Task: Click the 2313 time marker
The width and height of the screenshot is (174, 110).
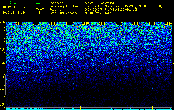Action: click(52, 24)
